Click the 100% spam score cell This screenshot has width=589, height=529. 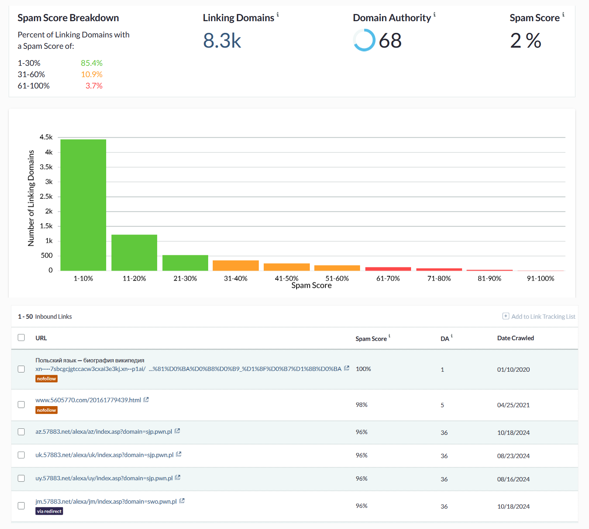[x=363, y=369]
